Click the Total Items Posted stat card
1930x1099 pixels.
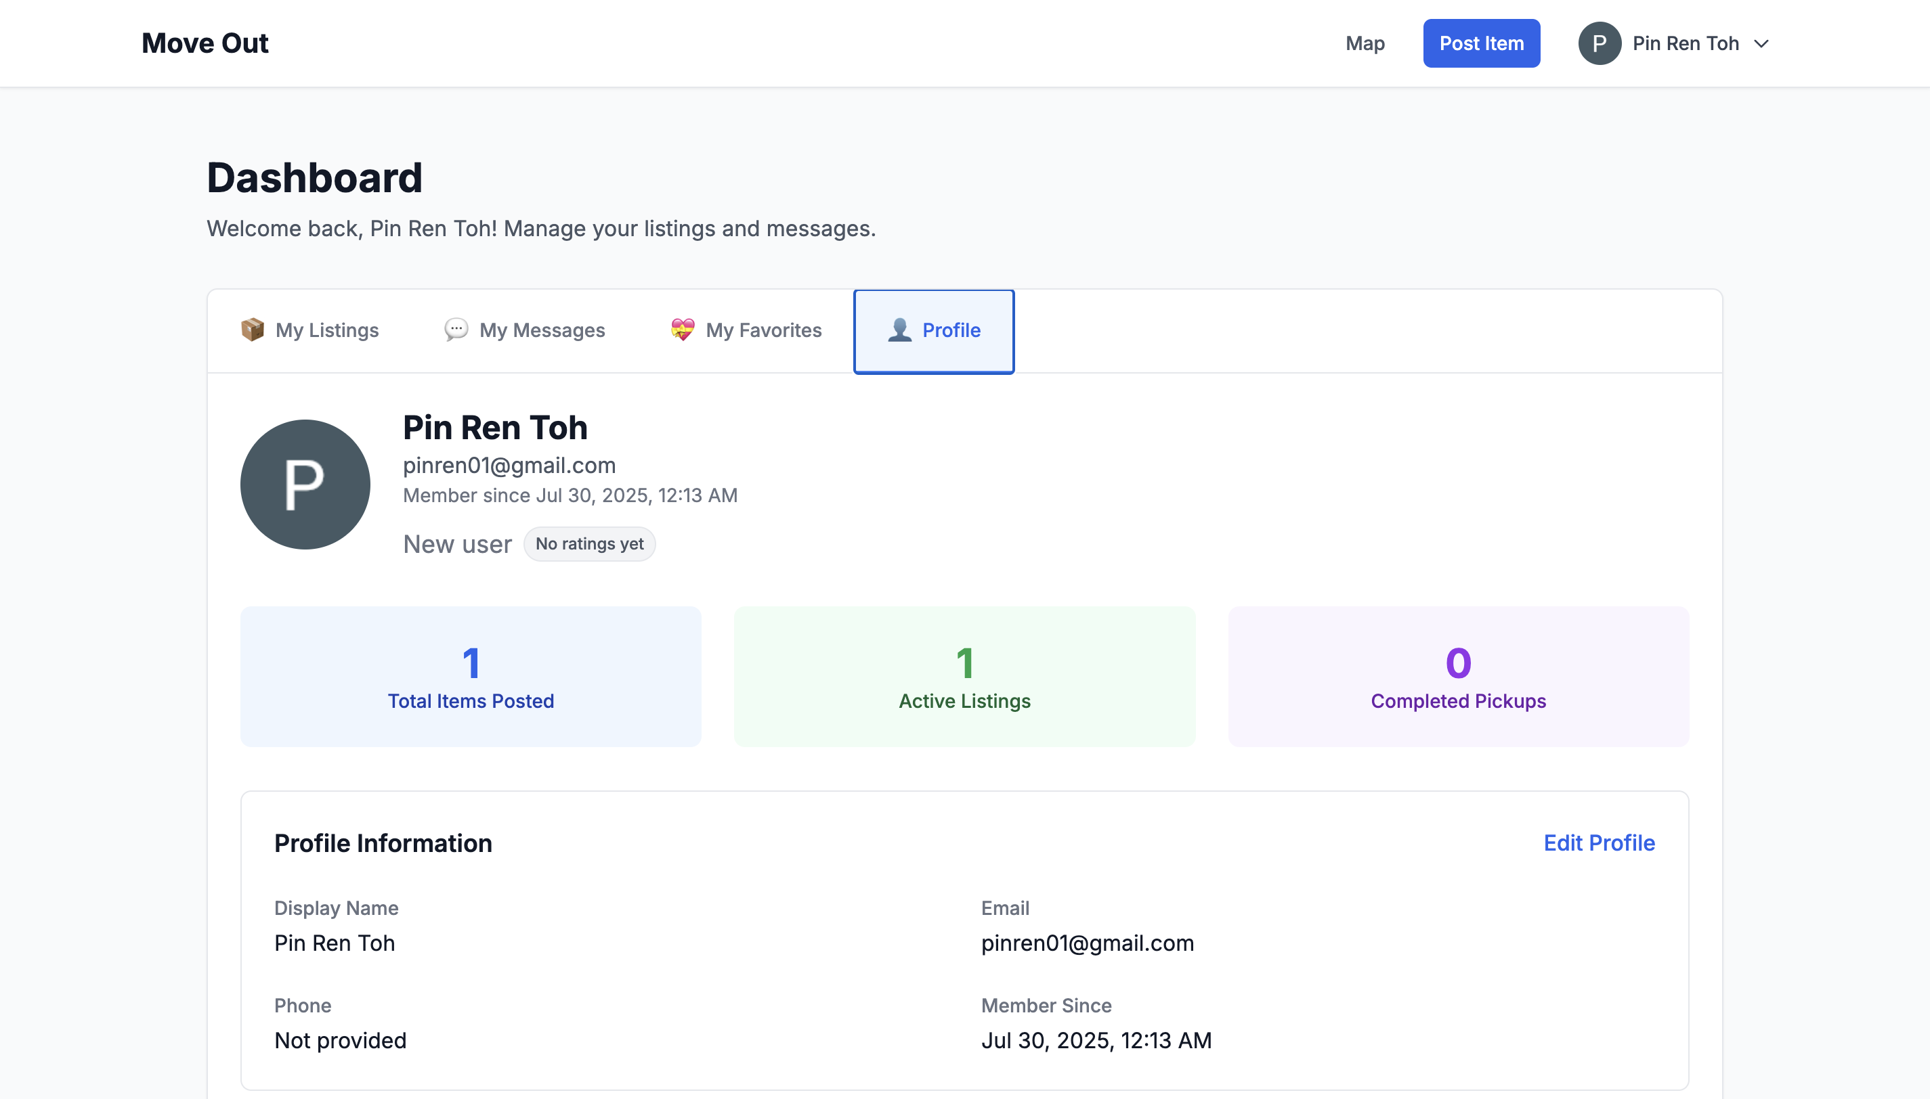pos(471,676)
